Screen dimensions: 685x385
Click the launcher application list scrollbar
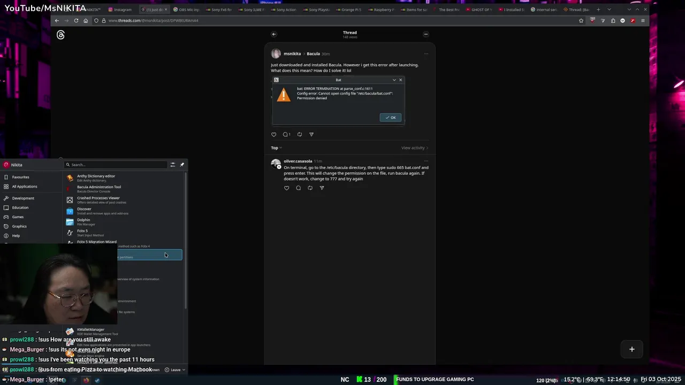[186, 241]
